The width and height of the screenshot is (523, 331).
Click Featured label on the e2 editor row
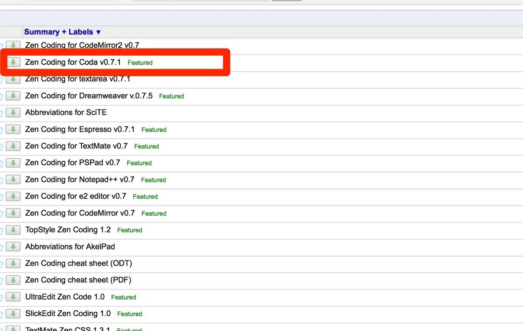[x=145, y=196]
